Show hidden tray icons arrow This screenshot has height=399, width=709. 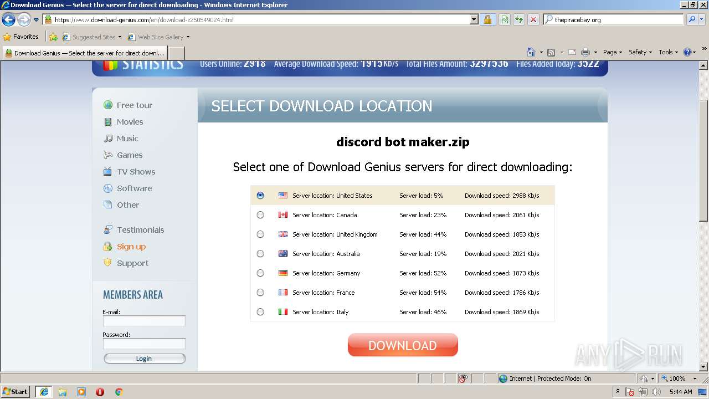click(x=618, y=392)
